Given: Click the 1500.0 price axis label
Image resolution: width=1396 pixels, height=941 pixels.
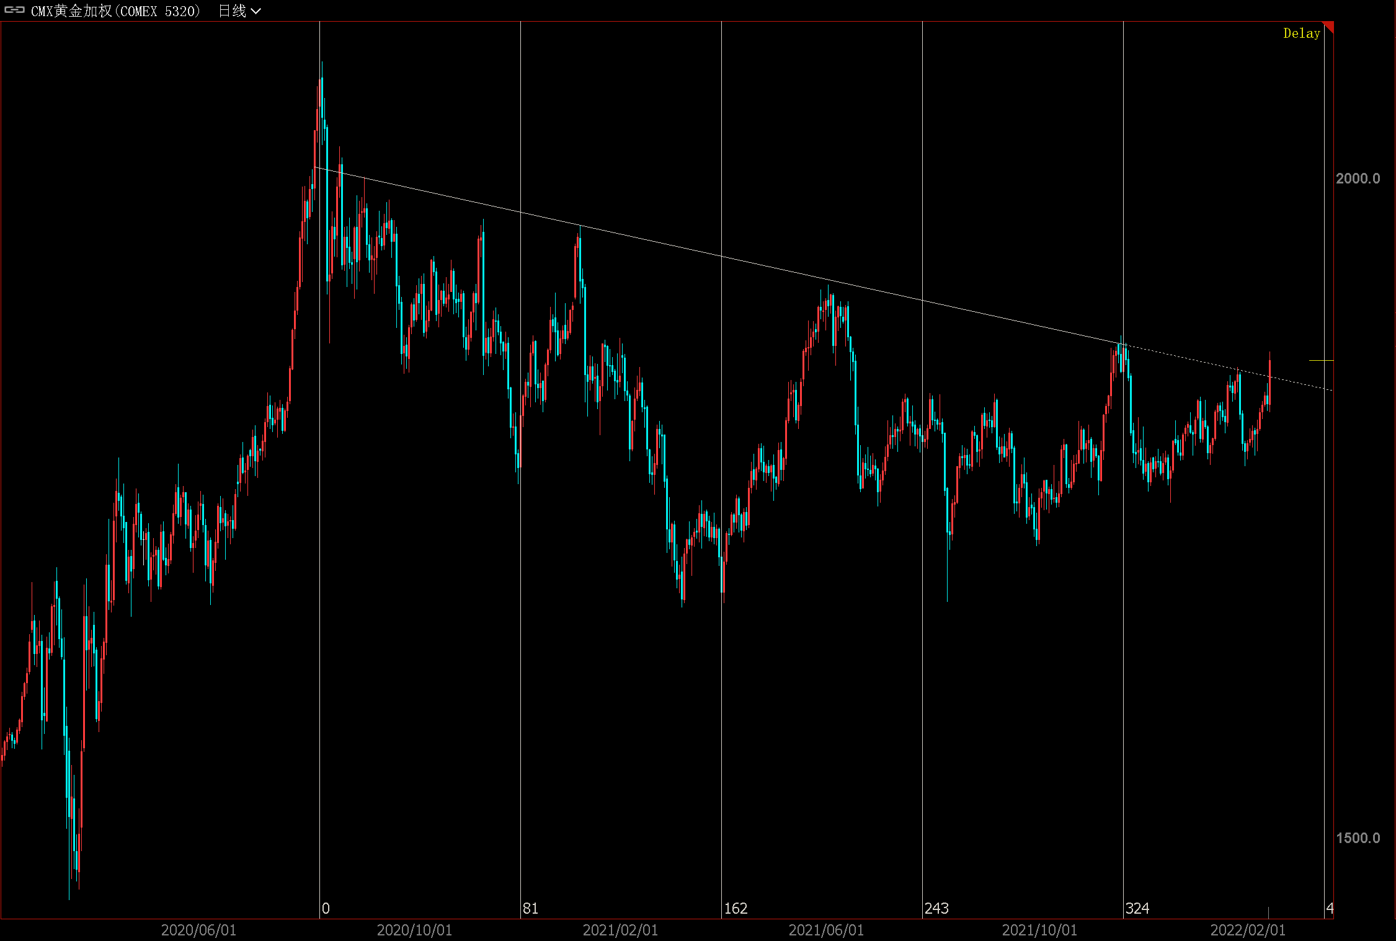Looking at the screenshot, I should (x=1358, y=838).
